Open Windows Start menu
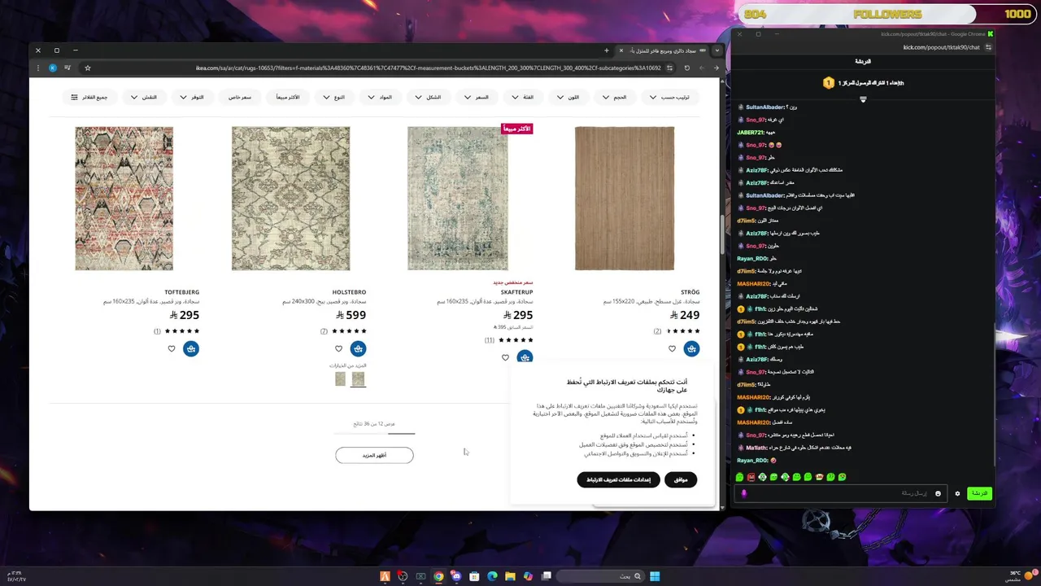1041x586 pixels. pos(655,576)
